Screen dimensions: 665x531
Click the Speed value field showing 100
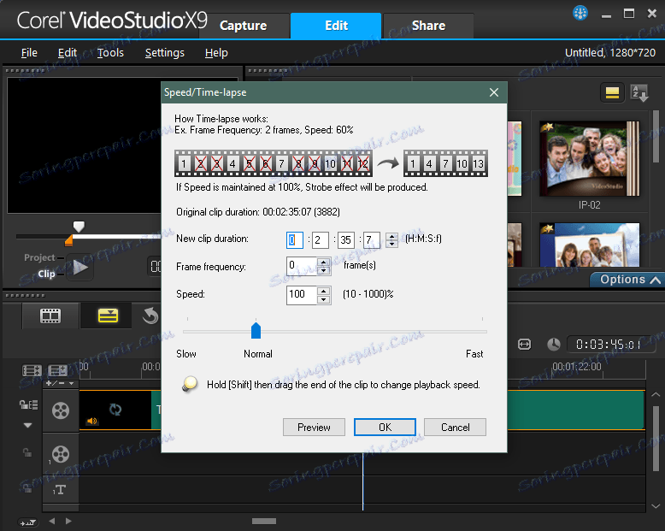(302, 295)
